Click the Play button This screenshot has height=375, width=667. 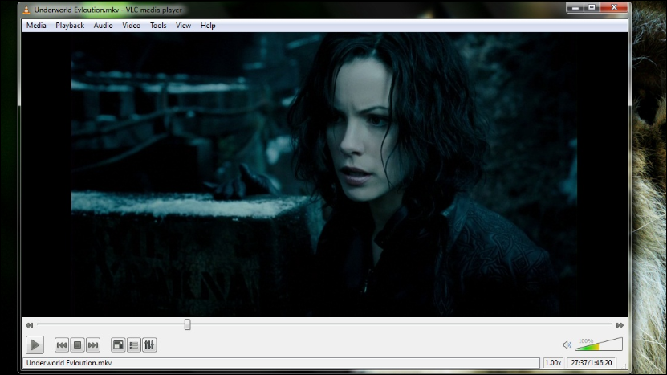(35, 344)
